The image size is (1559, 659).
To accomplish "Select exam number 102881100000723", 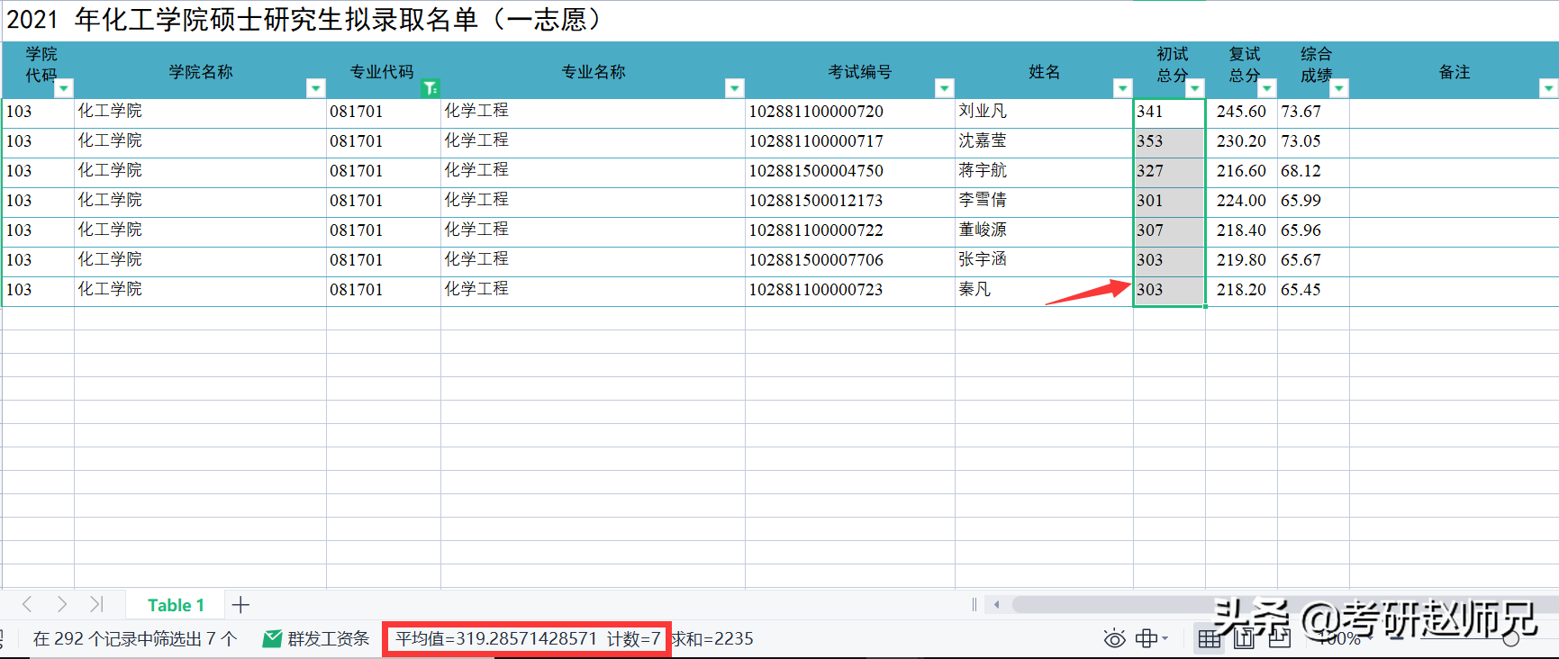I will (850, 290).
